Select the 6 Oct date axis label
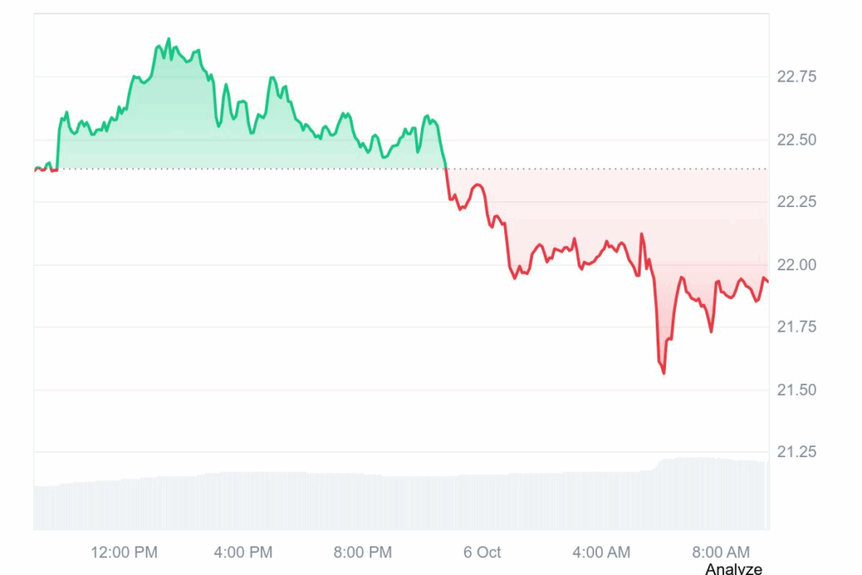 (482, 552)
